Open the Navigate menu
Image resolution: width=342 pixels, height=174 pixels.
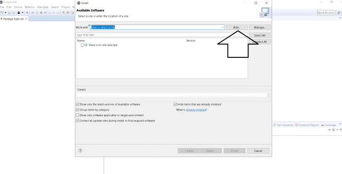coord(43,7)
